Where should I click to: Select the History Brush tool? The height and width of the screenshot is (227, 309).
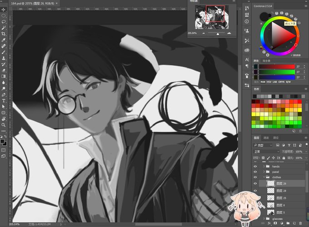pyautogui.click(x=4, y=64)
